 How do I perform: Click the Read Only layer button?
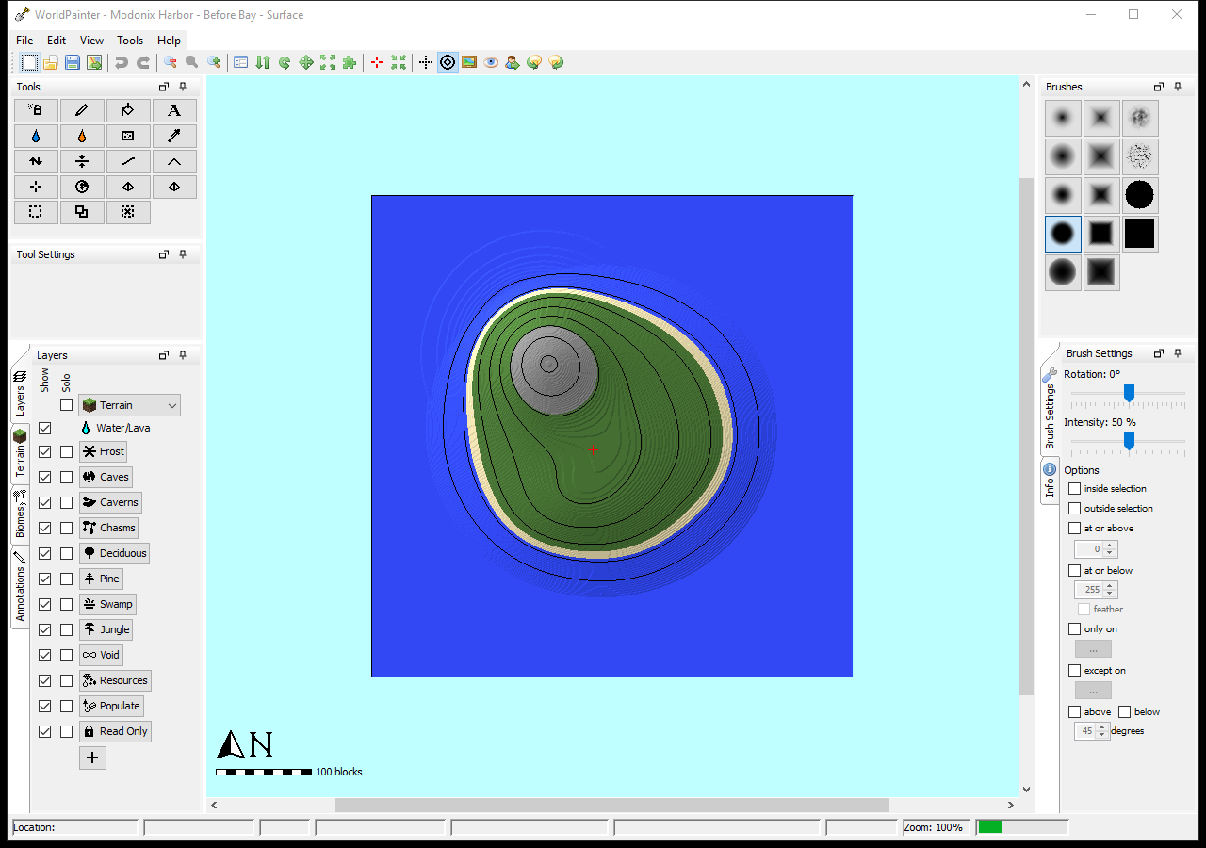115,731
